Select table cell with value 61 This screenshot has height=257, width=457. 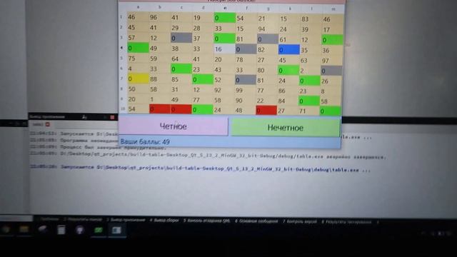(x=289, y=39)
